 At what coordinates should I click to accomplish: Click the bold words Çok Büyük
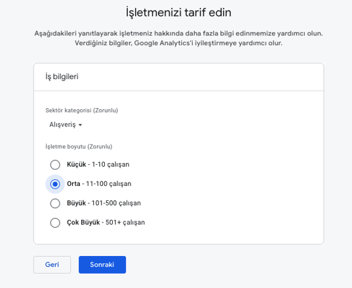(x=83, y=223)
